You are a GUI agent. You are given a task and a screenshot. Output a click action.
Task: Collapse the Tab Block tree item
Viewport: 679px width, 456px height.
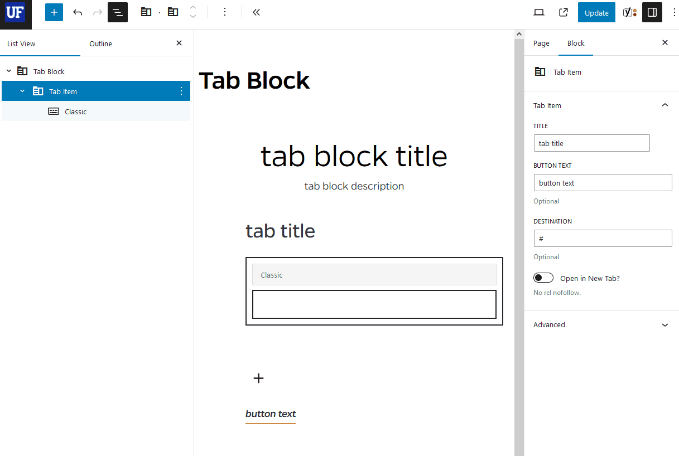click(8, 71)
